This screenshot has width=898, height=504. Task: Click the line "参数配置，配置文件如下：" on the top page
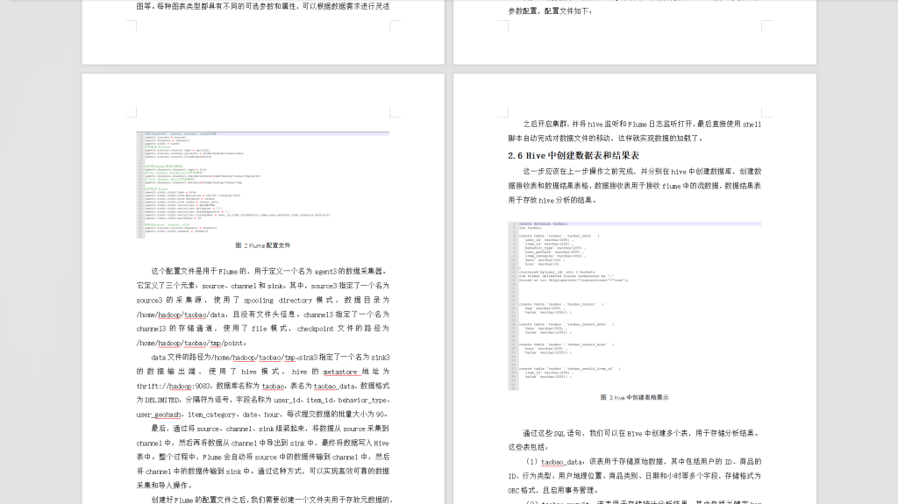pos(550,11)
